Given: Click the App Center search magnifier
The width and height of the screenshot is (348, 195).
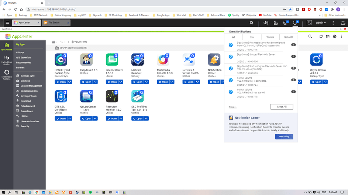Looking at the screenshot, I should tap(310, 36).
